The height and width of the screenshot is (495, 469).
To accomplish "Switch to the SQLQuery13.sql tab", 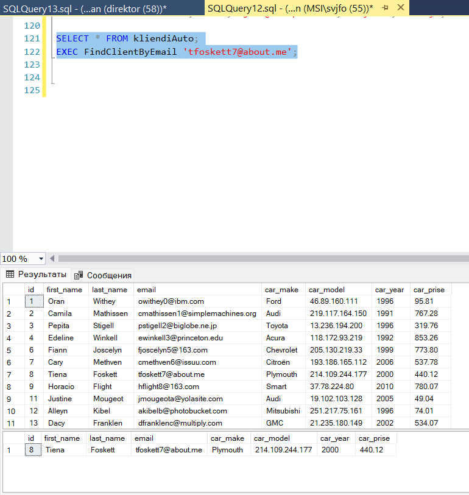I will click(85, 9).
